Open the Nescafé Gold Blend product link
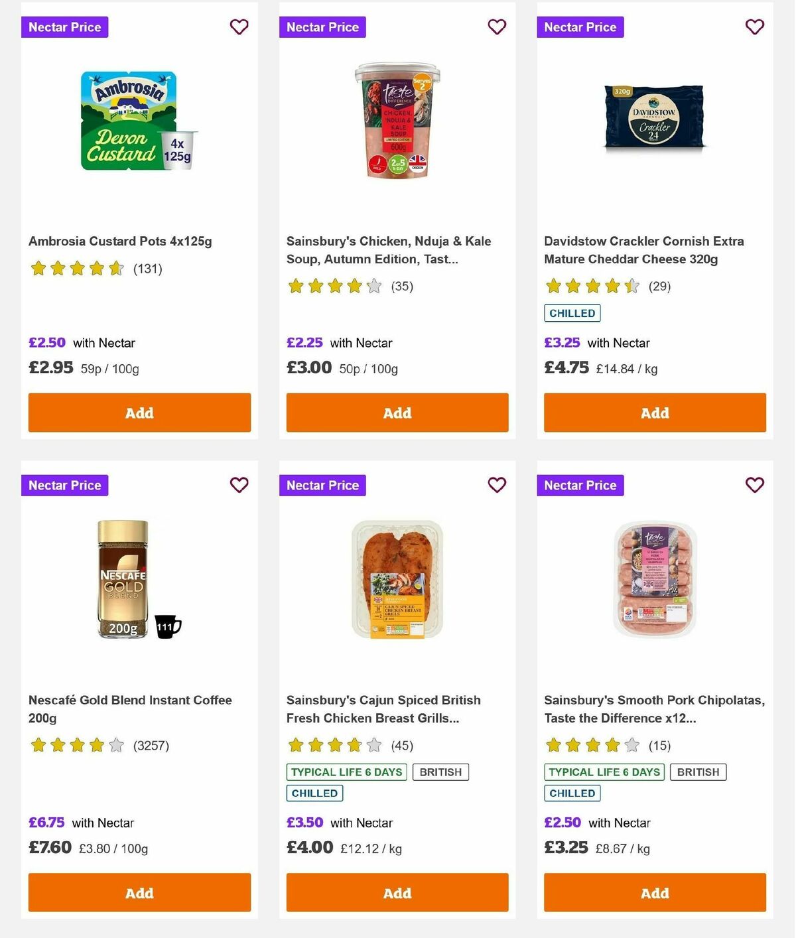Image resolution: width=796 pixels, height=938 pixels. 130,709
